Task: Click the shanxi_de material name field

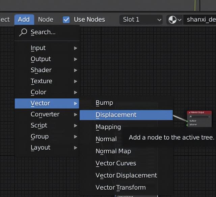Action: (200, 20)
